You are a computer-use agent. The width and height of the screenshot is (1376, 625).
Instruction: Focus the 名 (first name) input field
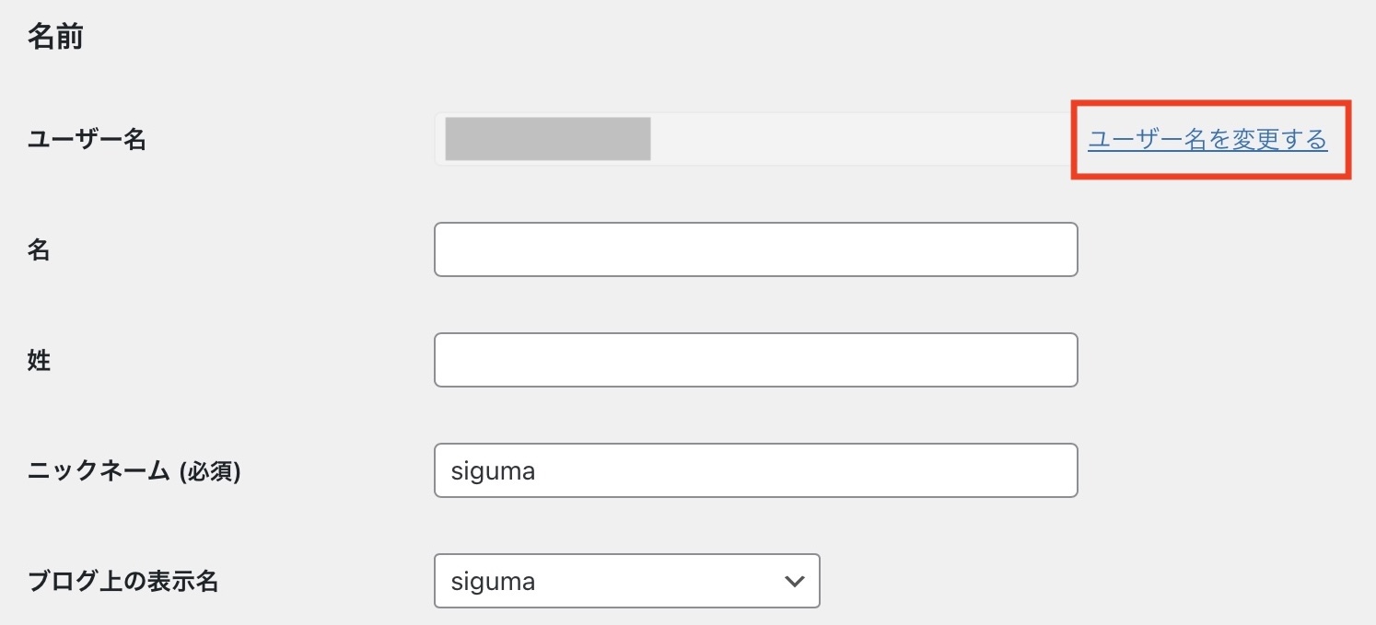[x=755, y=249]
